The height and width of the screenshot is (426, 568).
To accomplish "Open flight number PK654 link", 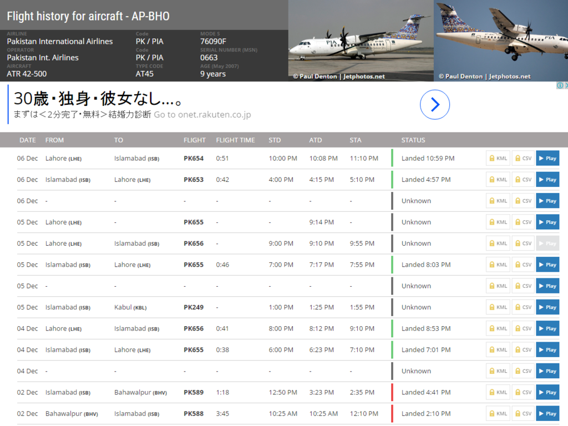I will [x=194, y=158].
